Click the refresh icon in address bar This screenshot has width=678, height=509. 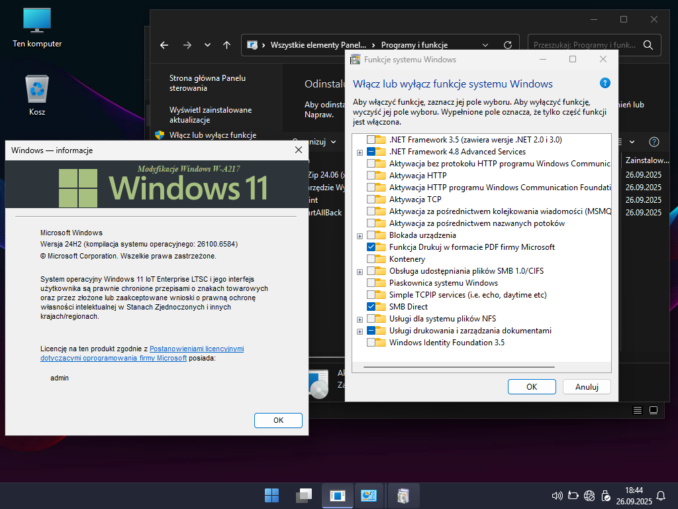[508, 45]
